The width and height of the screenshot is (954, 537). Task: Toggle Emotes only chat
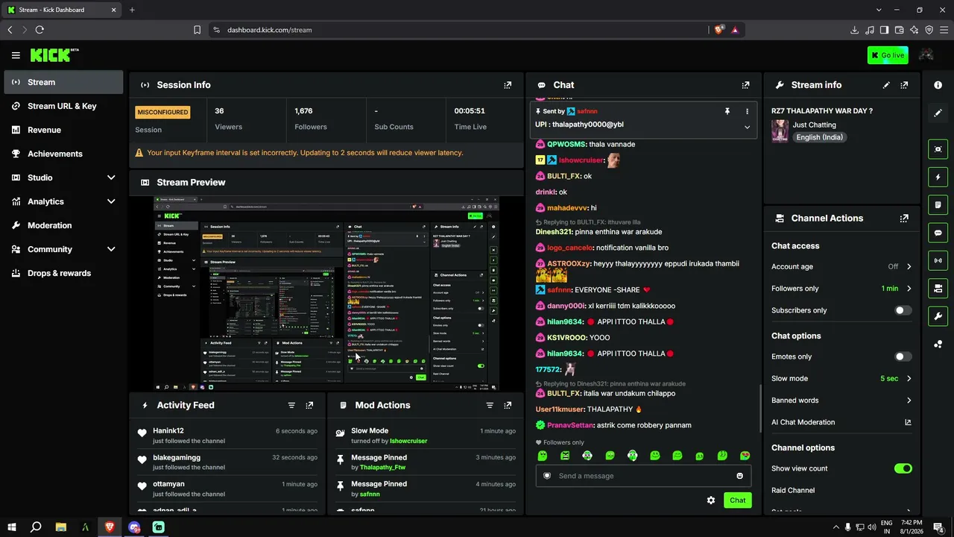tap(903, 357)
